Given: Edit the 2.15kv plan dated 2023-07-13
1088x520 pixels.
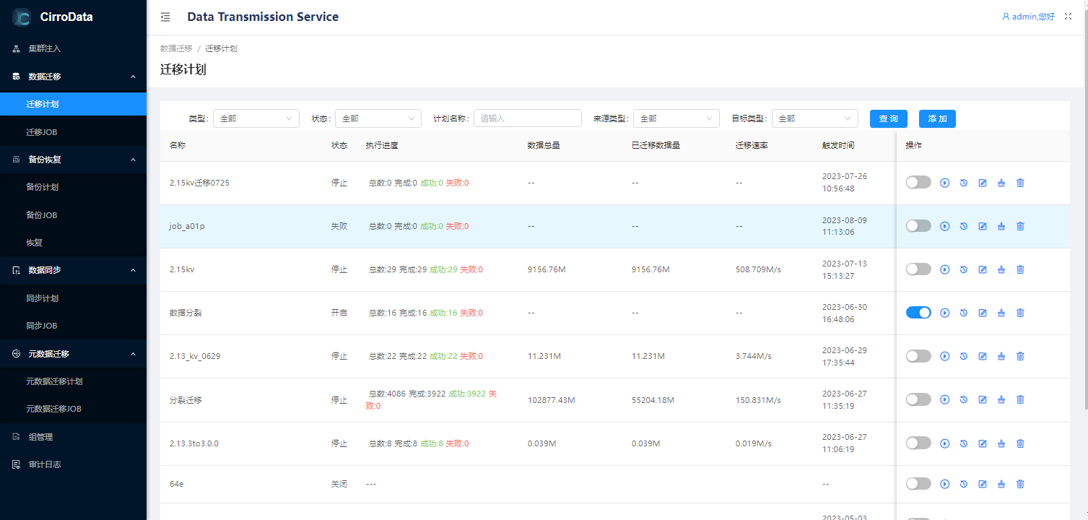Looking at the screenshot, I should pos(983,269).
